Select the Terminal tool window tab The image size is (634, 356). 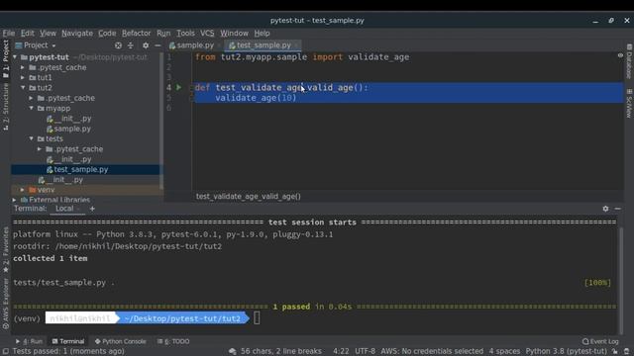(68, 341)
